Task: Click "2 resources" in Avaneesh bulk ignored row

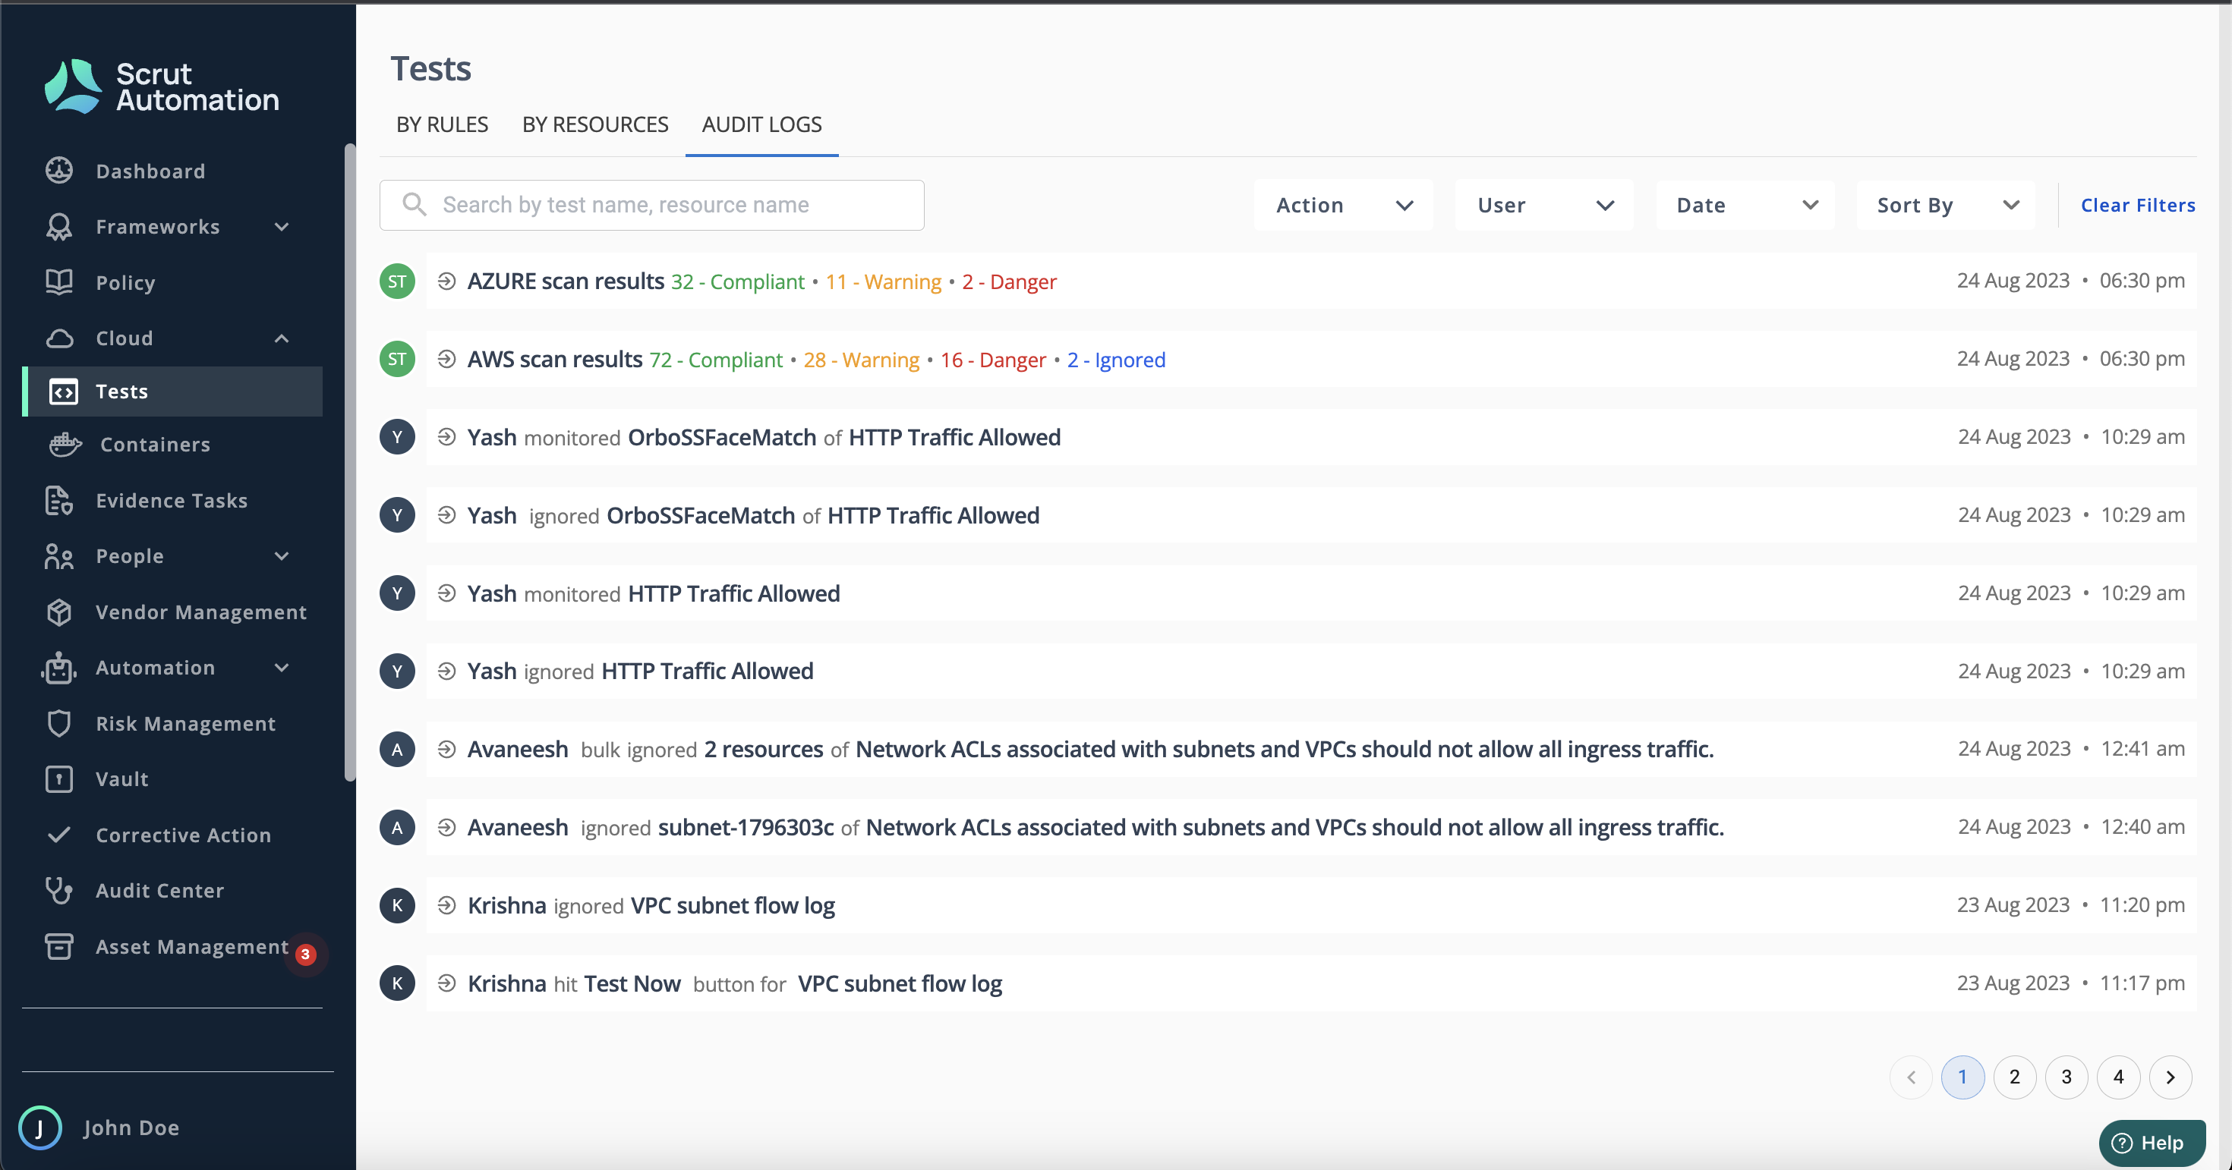Action: tap(763, 750)
